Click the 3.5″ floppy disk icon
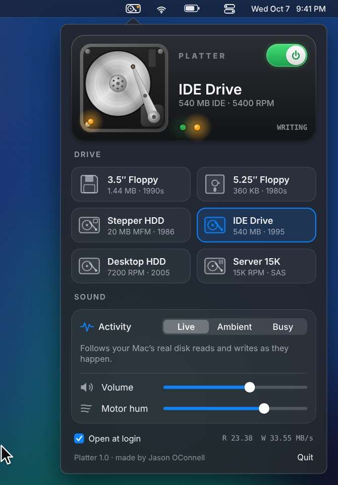This screenshot has width=338, height=485. (x=89, y=184)
